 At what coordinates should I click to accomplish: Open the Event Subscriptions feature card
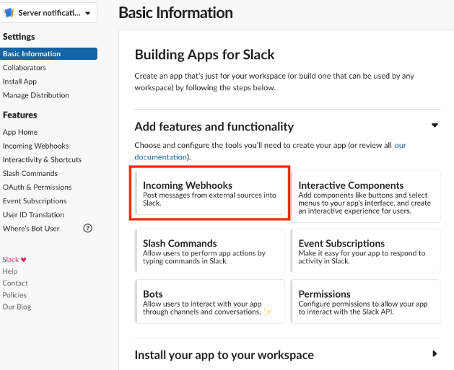[366, 251]
